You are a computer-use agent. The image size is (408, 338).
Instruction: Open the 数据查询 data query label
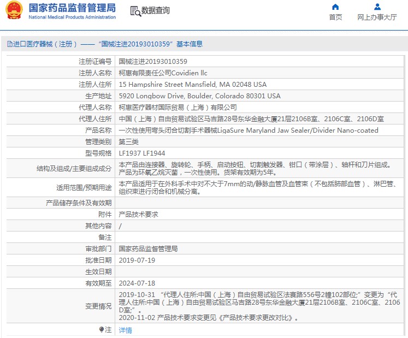pos(155,10)
